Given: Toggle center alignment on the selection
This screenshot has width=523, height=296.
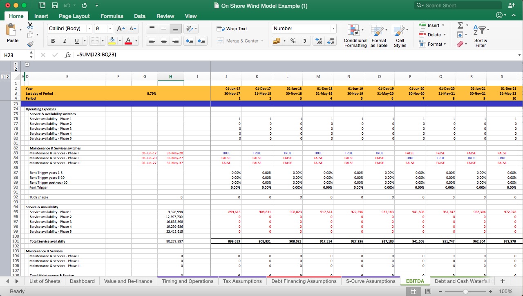Looking at the screenshot, I should coord(164,41).
